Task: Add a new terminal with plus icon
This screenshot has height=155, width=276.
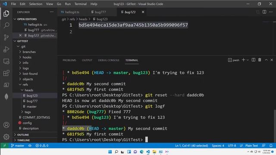Action: (x=243, y=60)
